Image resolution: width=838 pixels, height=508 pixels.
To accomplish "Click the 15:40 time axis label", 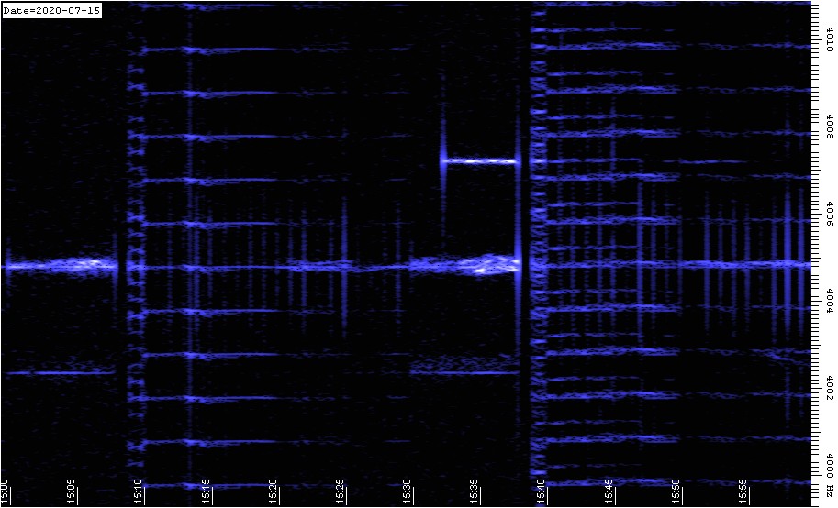I will tap(542, 490).
